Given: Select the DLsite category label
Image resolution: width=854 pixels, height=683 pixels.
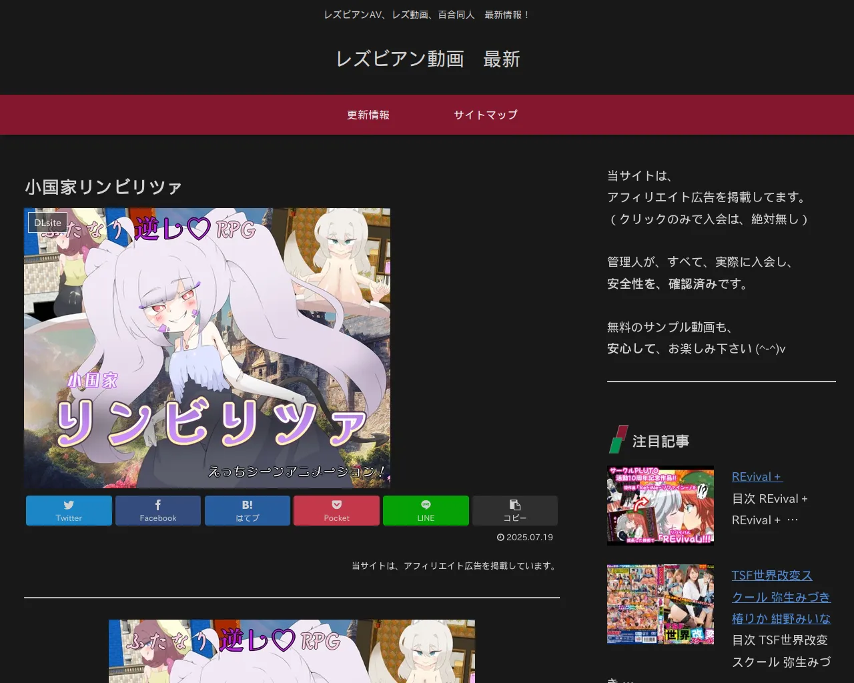Looking at the screenshot, I should pyautogui.click(x=47, y=223).
